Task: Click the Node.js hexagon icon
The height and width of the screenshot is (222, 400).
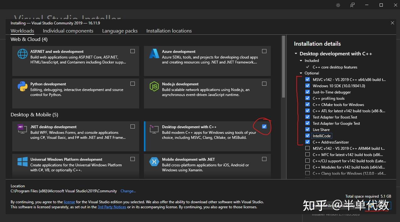Action: (154, 87)
